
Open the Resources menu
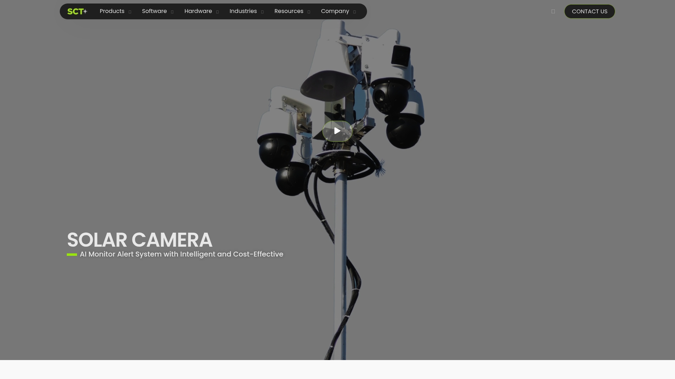[x=289, y=11]
